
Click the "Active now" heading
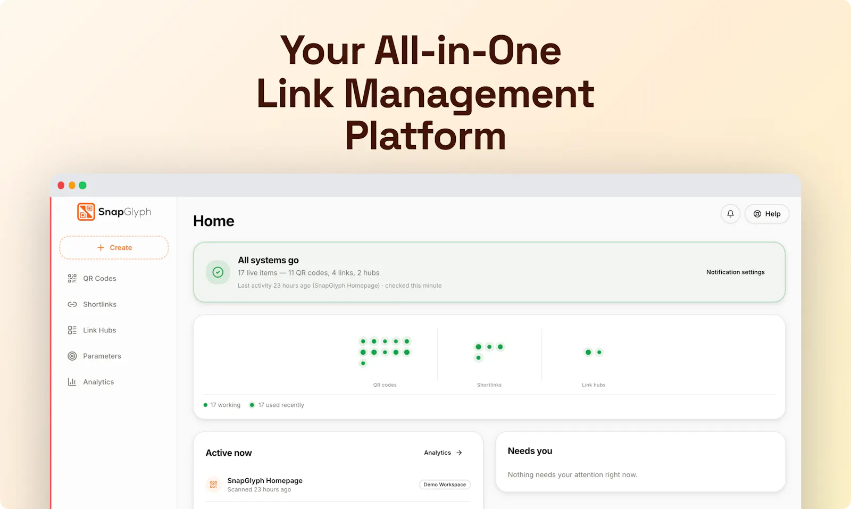pyautogui.click(x=229, y=453)
